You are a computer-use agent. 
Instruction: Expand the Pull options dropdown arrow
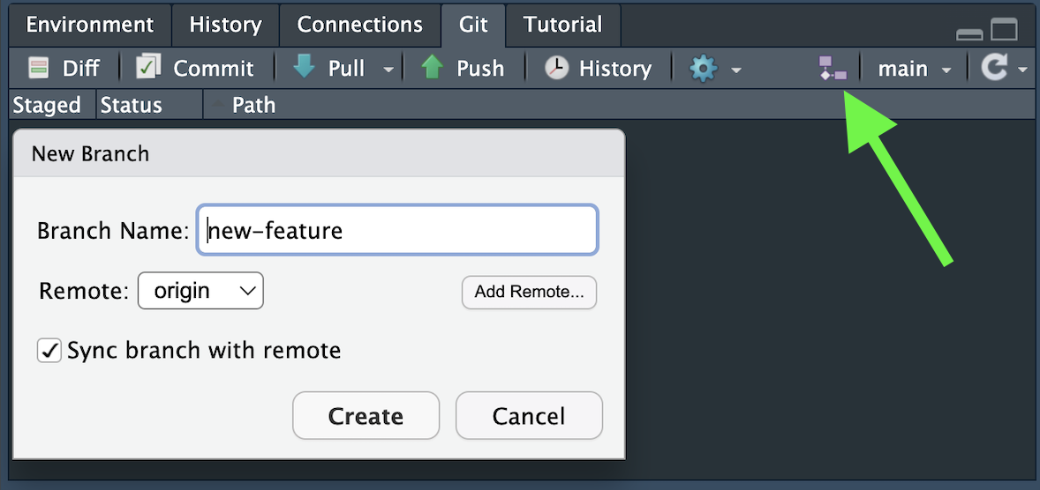(x=388, y=70)
